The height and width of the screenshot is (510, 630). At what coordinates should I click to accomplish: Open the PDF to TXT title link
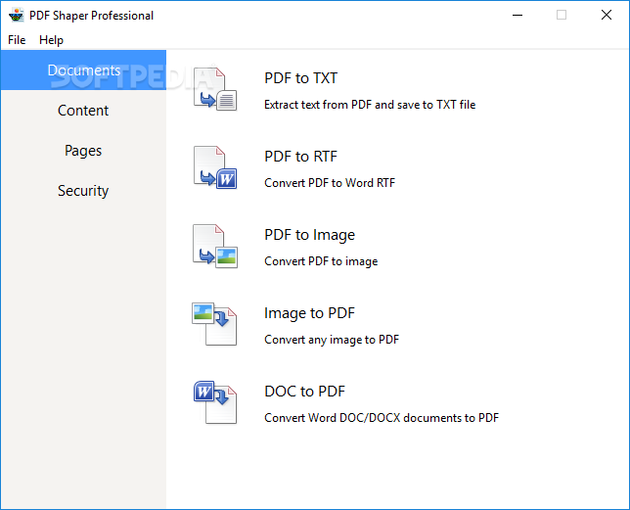tap(301, 78)
